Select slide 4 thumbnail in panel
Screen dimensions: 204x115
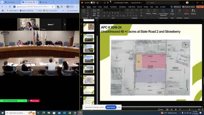[89, 38]
